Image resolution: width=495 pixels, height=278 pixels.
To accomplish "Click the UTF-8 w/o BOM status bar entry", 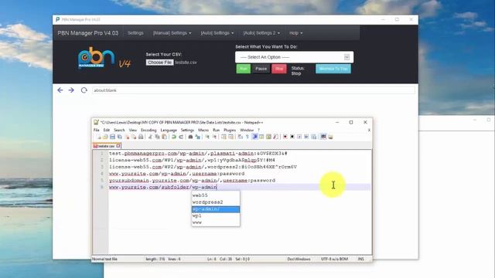I will (x=334, y=259).
